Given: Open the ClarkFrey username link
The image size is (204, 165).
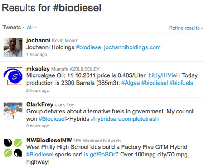Looking at the screenshot, I should [x=40, y=104].
